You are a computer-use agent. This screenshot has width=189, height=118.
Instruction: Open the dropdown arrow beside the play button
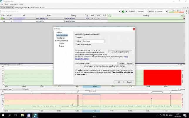pos(126,11)
